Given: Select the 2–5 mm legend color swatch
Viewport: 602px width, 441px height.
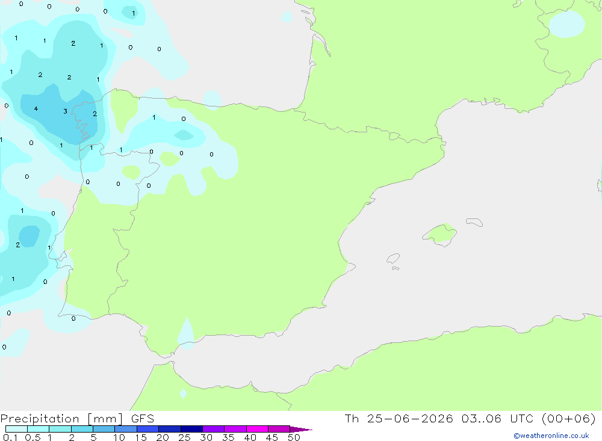Looking at the screenshot, I should tap(82, 429).
